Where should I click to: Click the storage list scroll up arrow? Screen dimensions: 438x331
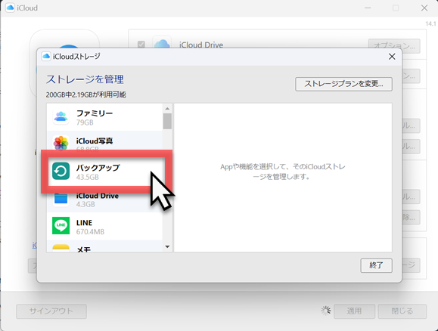[x=167, y=108]
